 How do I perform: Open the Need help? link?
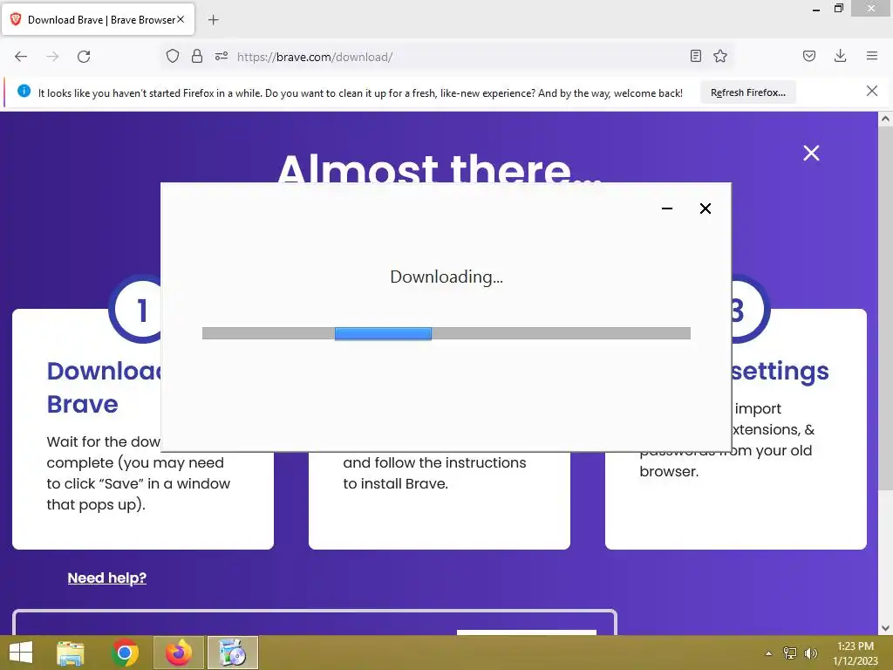click(107, 578)
